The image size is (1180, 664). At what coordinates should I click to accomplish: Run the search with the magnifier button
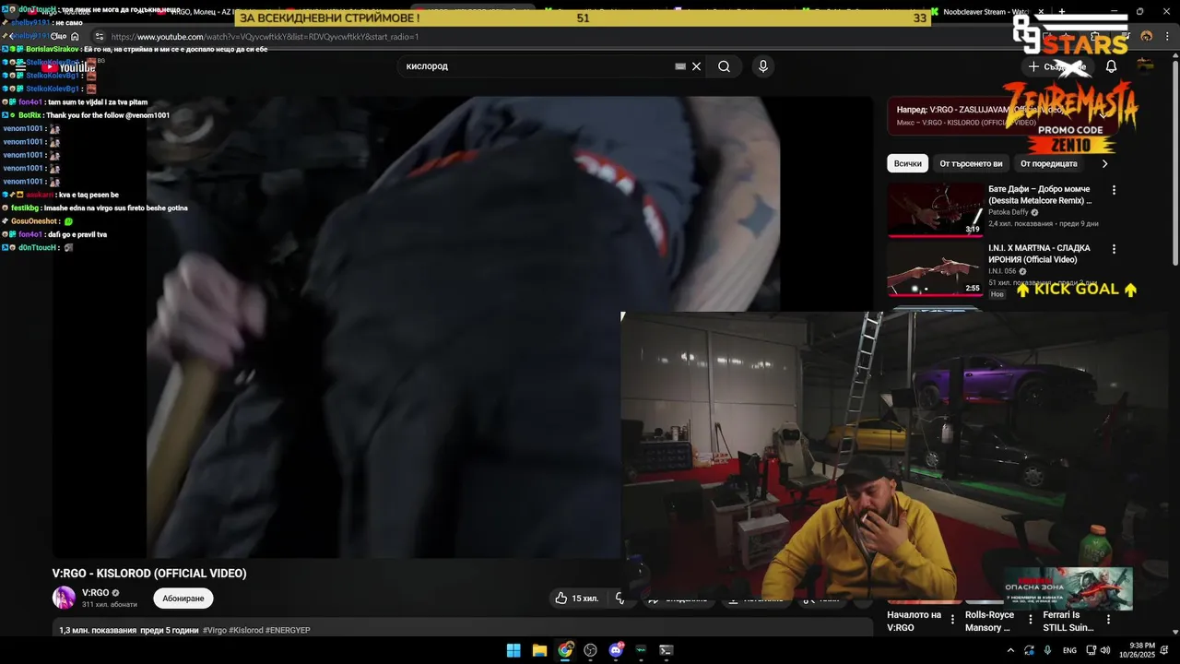725,66
